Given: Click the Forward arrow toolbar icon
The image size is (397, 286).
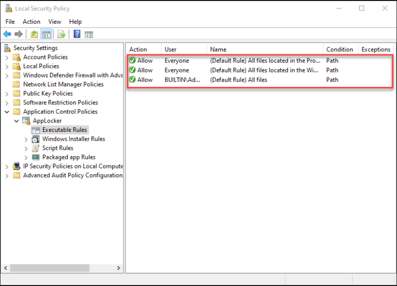Looking at the screenshot, I should 19,34.
